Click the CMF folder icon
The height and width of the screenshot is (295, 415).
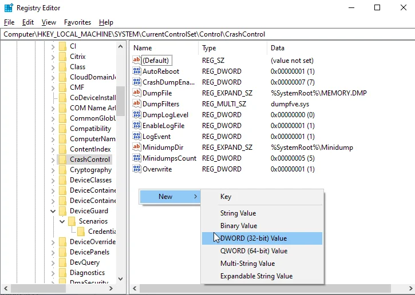[63, 87]
